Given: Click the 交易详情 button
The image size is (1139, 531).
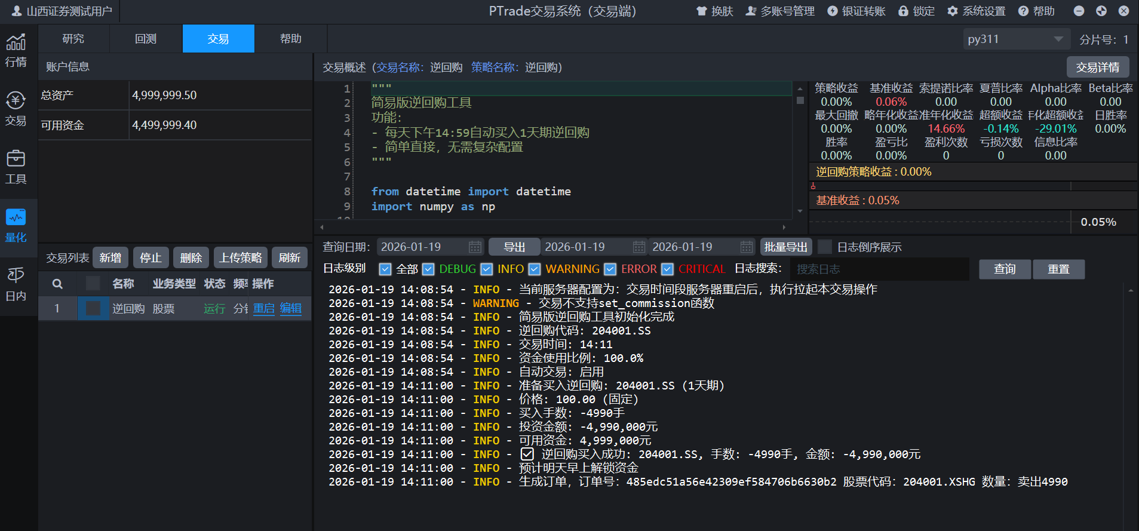Looking at the screenshot, I should point(1097,67).
